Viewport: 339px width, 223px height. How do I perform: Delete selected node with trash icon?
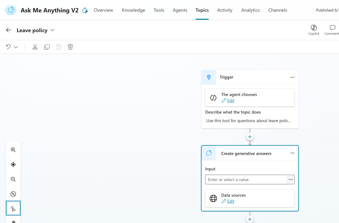[x=70, y=47]
